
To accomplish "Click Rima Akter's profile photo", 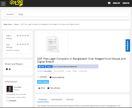I will 10,89.
